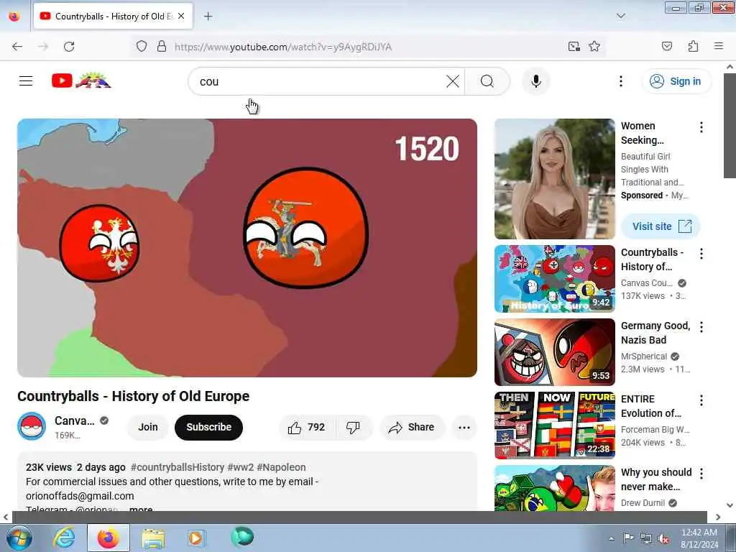Open the Drew Durnil video thumbnail
The height and width of the screenshot is (552, 736).
click(554, 488)
